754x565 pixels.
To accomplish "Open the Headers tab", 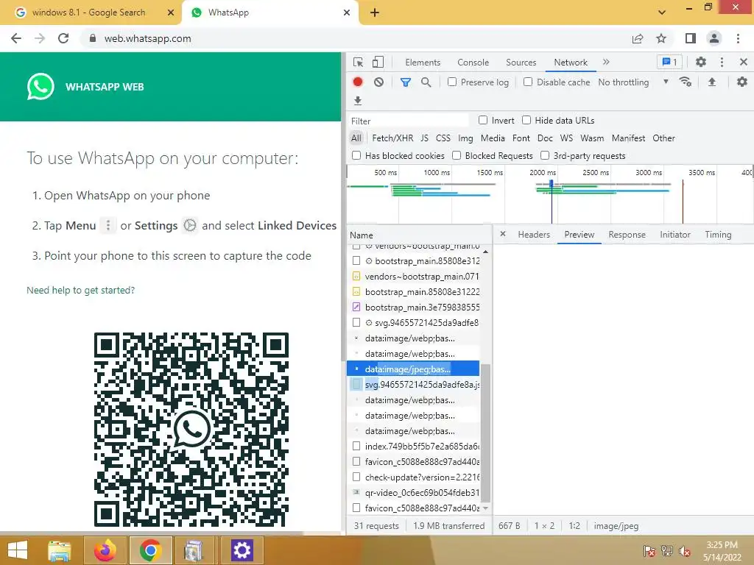I will pyautogui.click(x=534, y=235).
